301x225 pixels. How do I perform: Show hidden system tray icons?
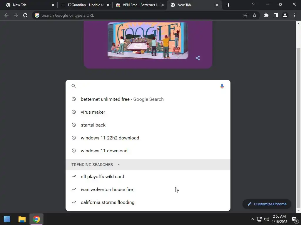pyautogui.click(x=252, y=219)
